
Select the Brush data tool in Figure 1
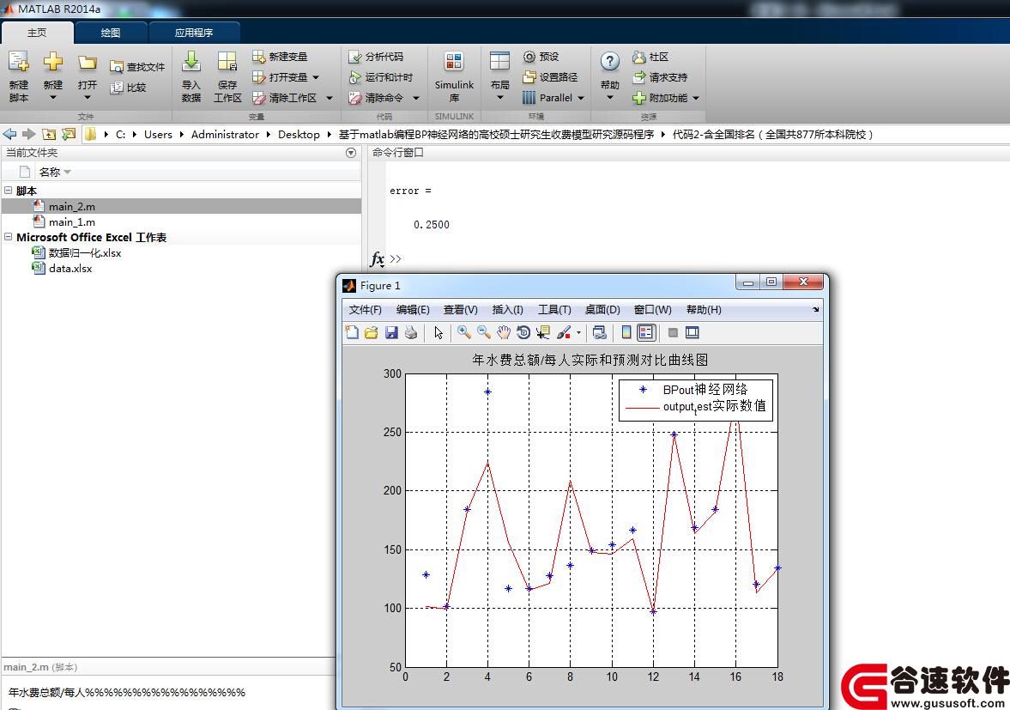(x=564, y=332)
